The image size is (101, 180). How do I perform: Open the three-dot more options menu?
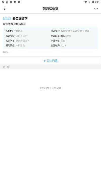96,9
